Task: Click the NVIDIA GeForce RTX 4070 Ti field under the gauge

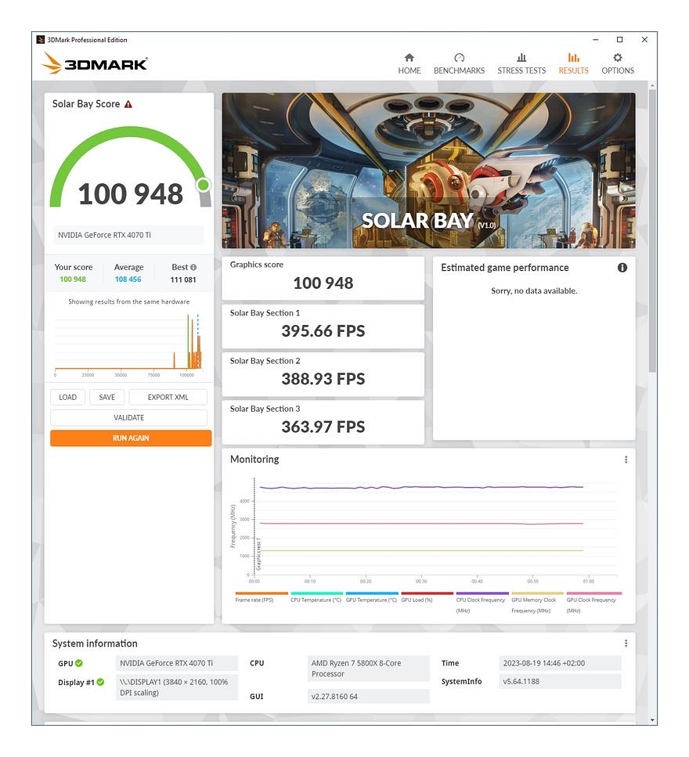Action: click(128, 235)
